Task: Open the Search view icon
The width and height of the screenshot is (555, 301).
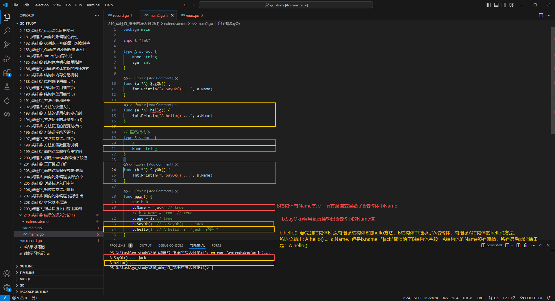Action: point(7,31)
